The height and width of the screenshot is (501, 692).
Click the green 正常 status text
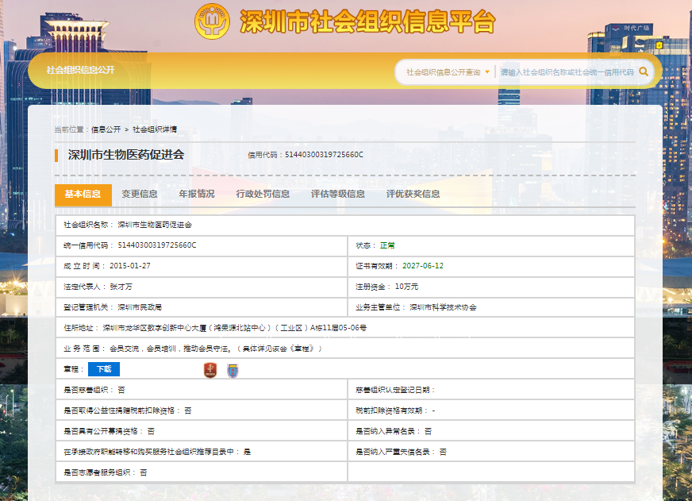pos(386,245)
